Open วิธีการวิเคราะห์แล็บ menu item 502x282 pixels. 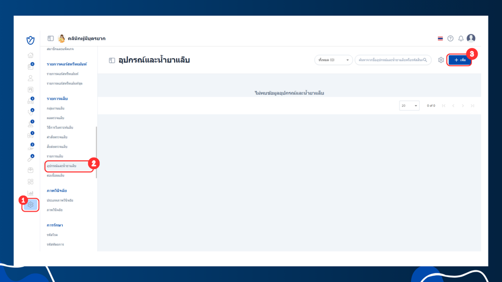click(60, 128)
